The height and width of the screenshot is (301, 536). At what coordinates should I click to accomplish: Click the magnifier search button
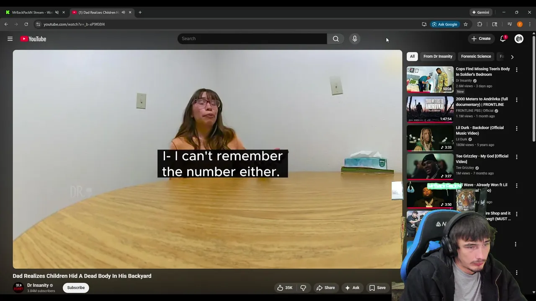(336, 38)
